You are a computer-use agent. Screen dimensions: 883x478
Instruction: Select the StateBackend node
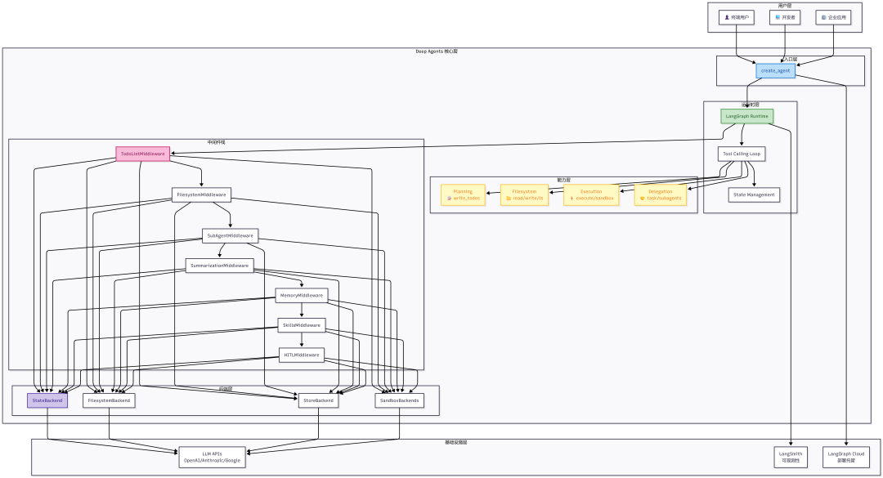click(47, 400)
